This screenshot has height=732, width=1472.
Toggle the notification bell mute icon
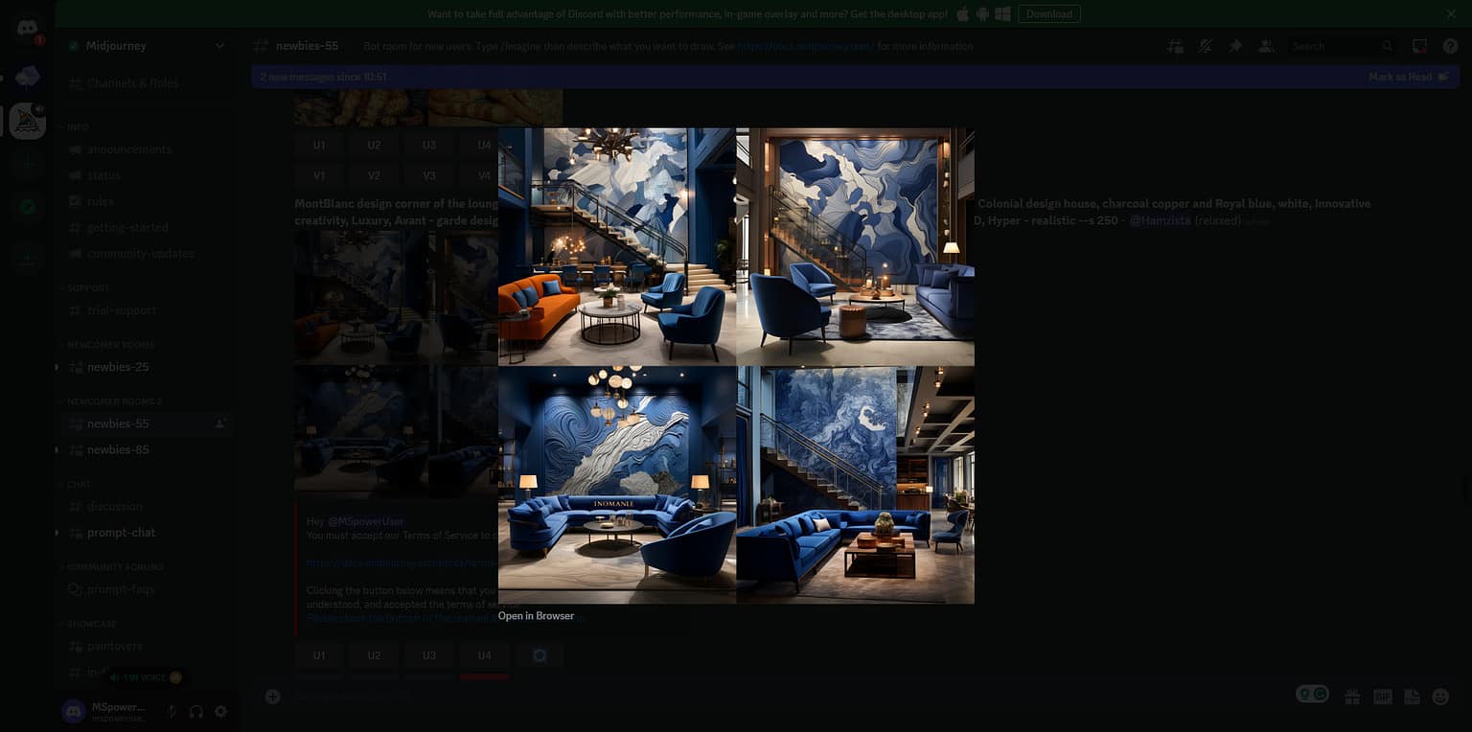click(1205, 45)
